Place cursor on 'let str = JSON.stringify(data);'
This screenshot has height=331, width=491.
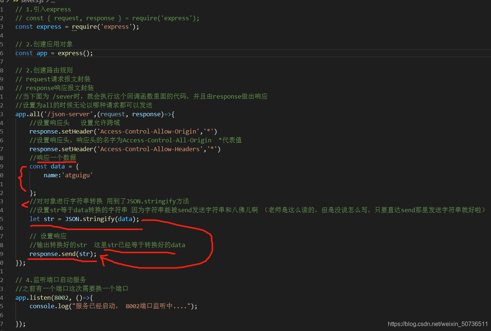click(x=84, y=219)
